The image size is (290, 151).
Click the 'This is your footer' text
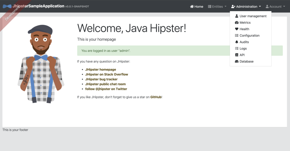[x=15, y=130]
